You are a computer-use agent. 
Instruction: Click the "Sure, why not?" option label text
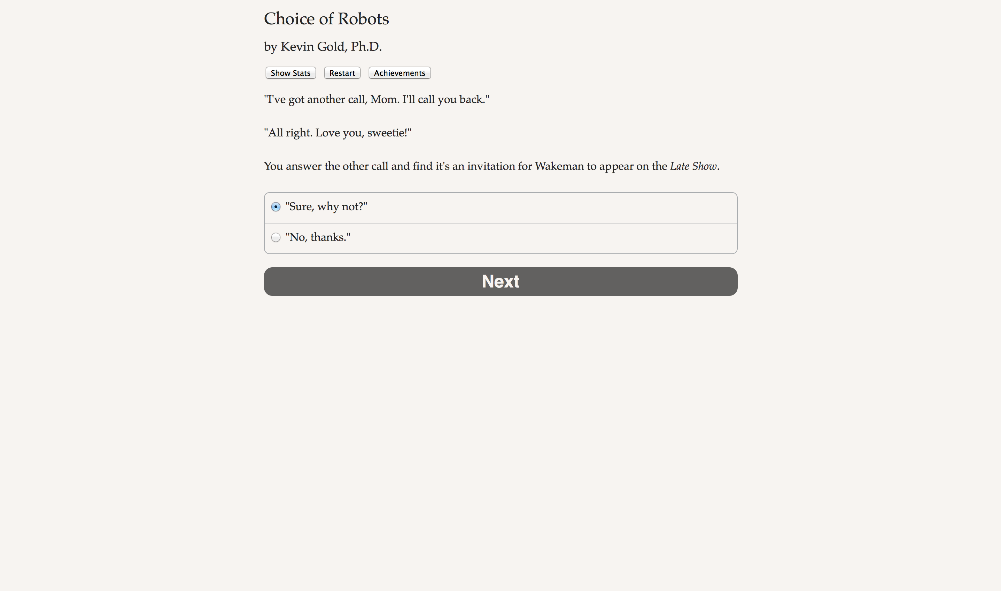326,207
